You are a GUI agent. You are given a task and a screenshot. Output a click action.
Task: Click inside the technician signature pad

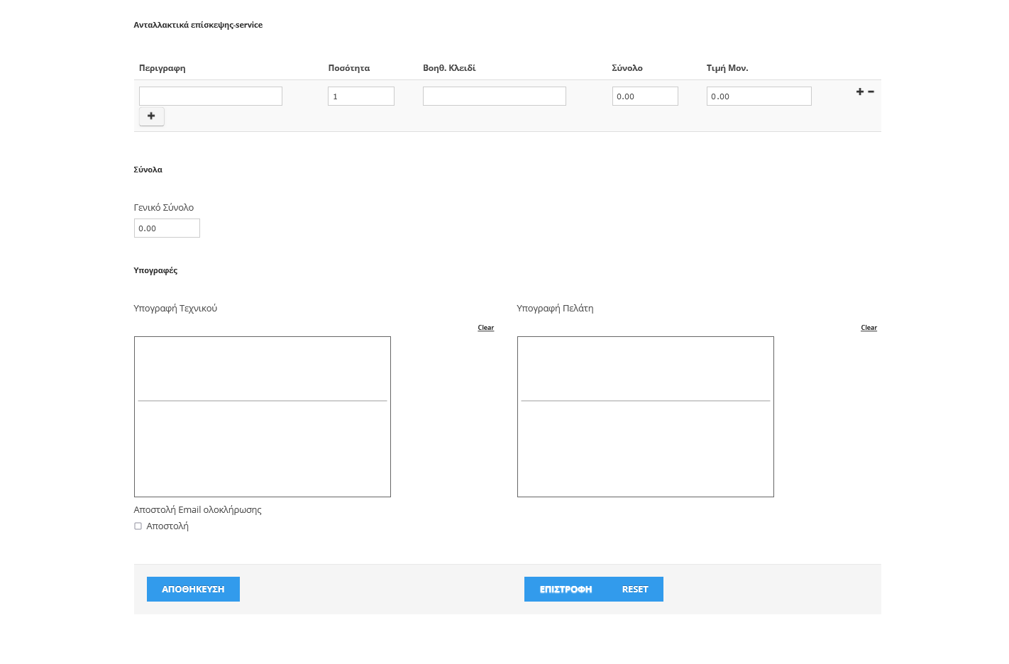[x=262, y=416]
